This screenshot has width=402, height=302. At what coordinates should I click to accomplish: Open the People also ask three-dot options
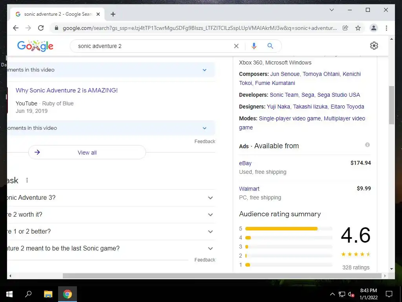tap(27, 180)
